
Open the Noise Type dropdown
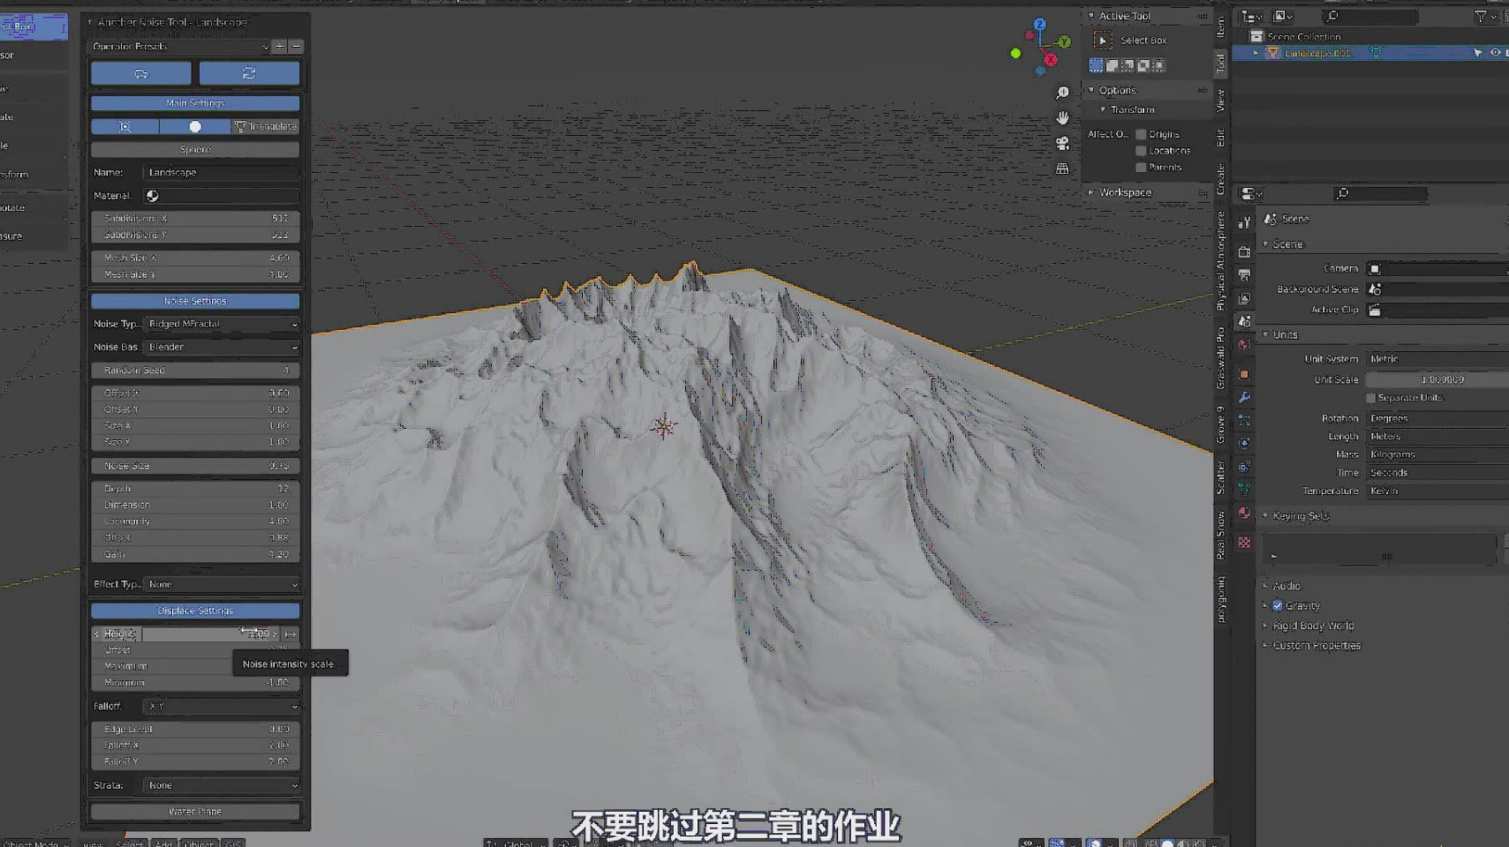pyautogui.click(x=221, y=324)
